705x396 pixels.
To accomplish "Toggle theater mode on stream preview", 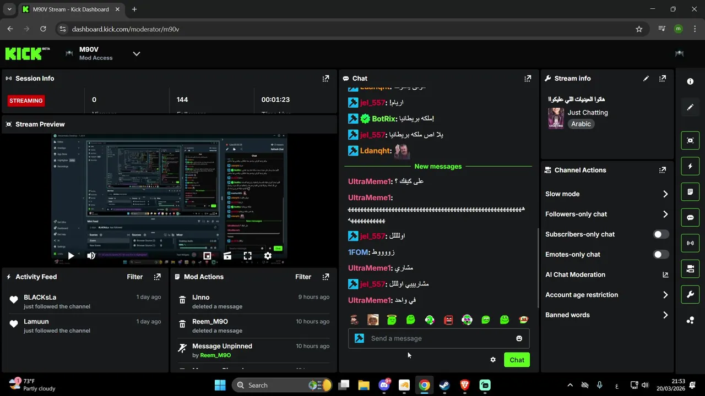I will point(227,256).
